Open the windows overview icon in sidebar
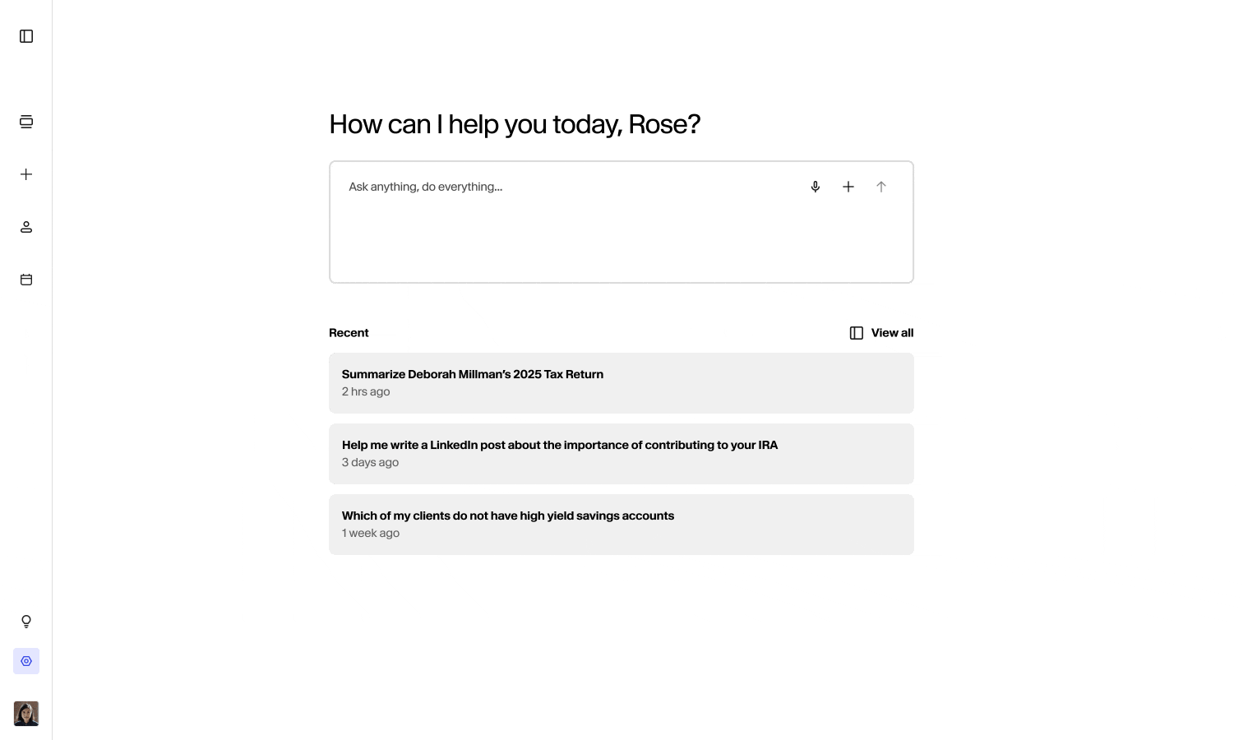 (25, 122)
